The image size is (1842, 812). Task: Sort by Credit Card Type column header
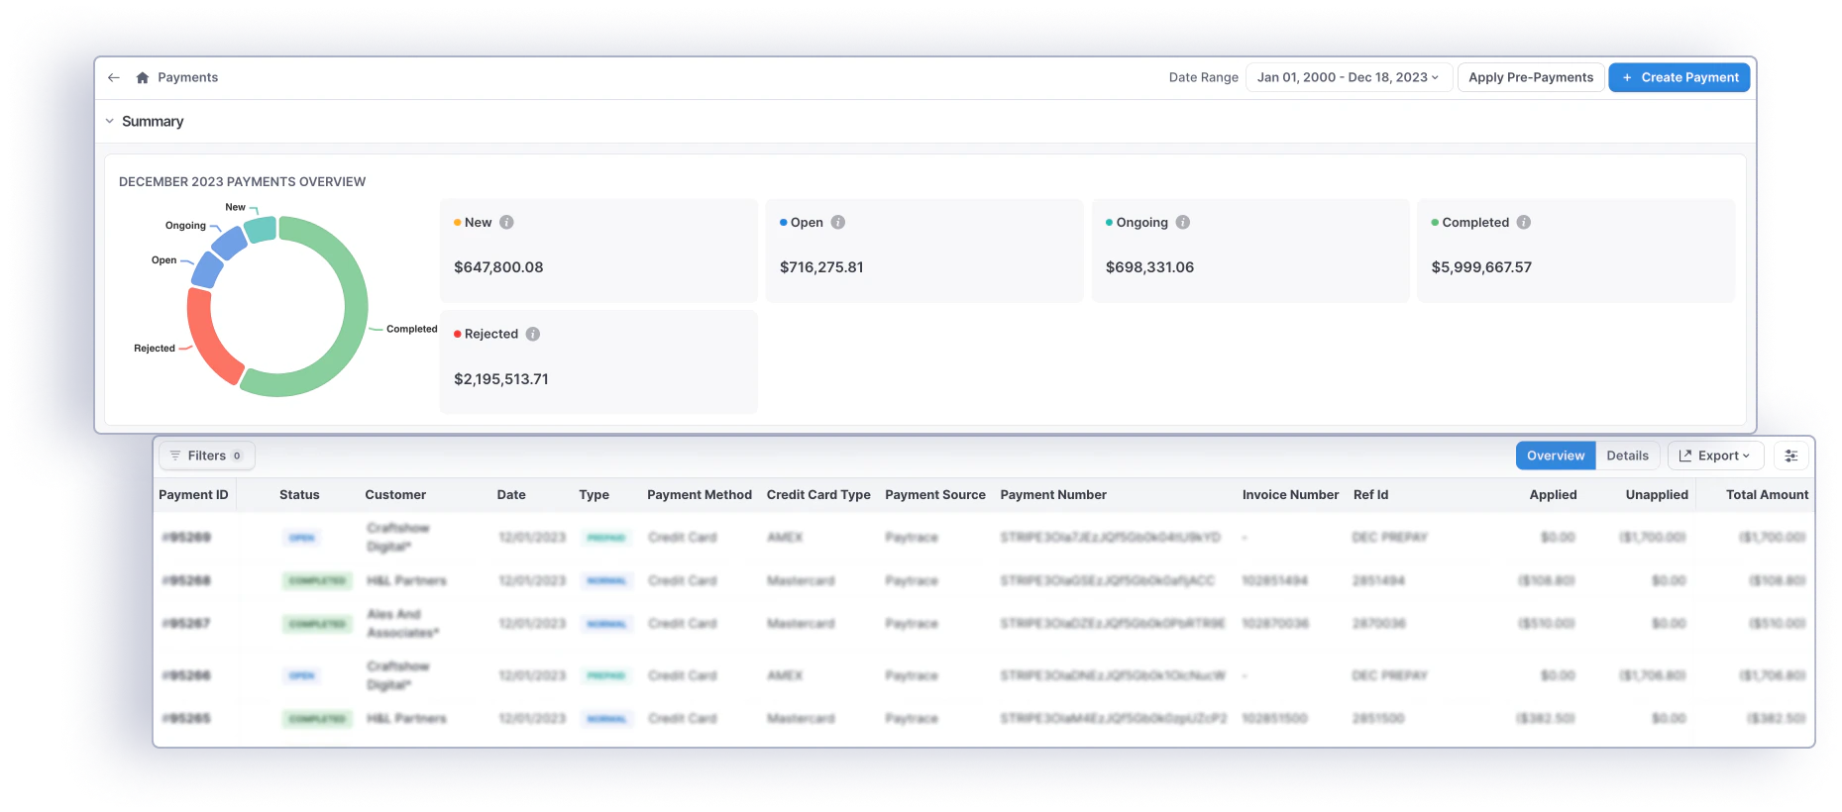pos(818,495)
